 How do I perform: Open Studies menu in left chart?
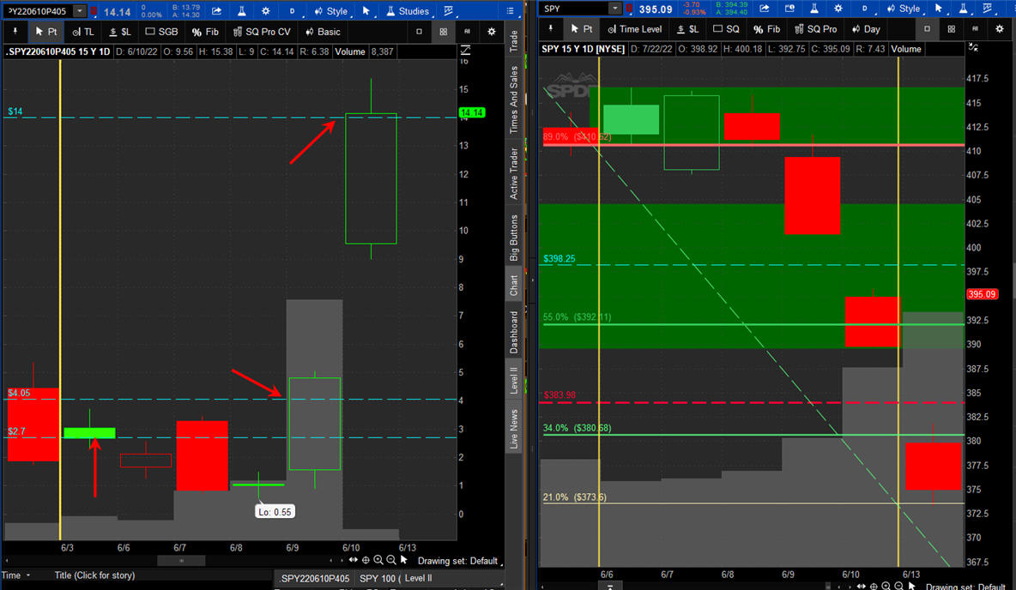click(408, 11)
